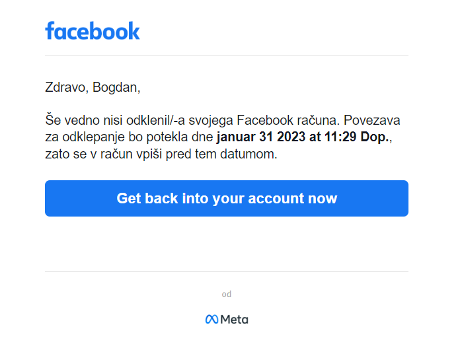The width and height of the screenshot is (462, 342).
Task: Click the word 'Povezava' in the paragraph
Action: pyautogui.click(x=372, y=120)
